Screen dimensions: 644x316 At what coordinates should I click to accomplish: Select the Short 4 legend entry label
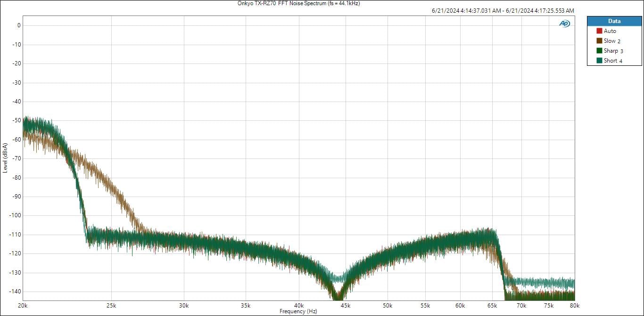pyautogui.click(x=613, y=61)
